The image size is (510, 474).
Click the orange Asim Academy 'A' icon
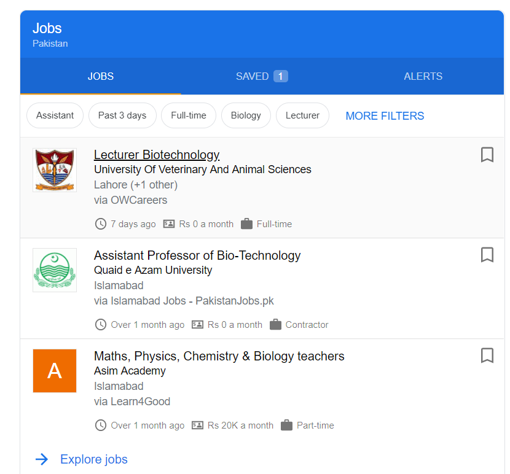55,371
